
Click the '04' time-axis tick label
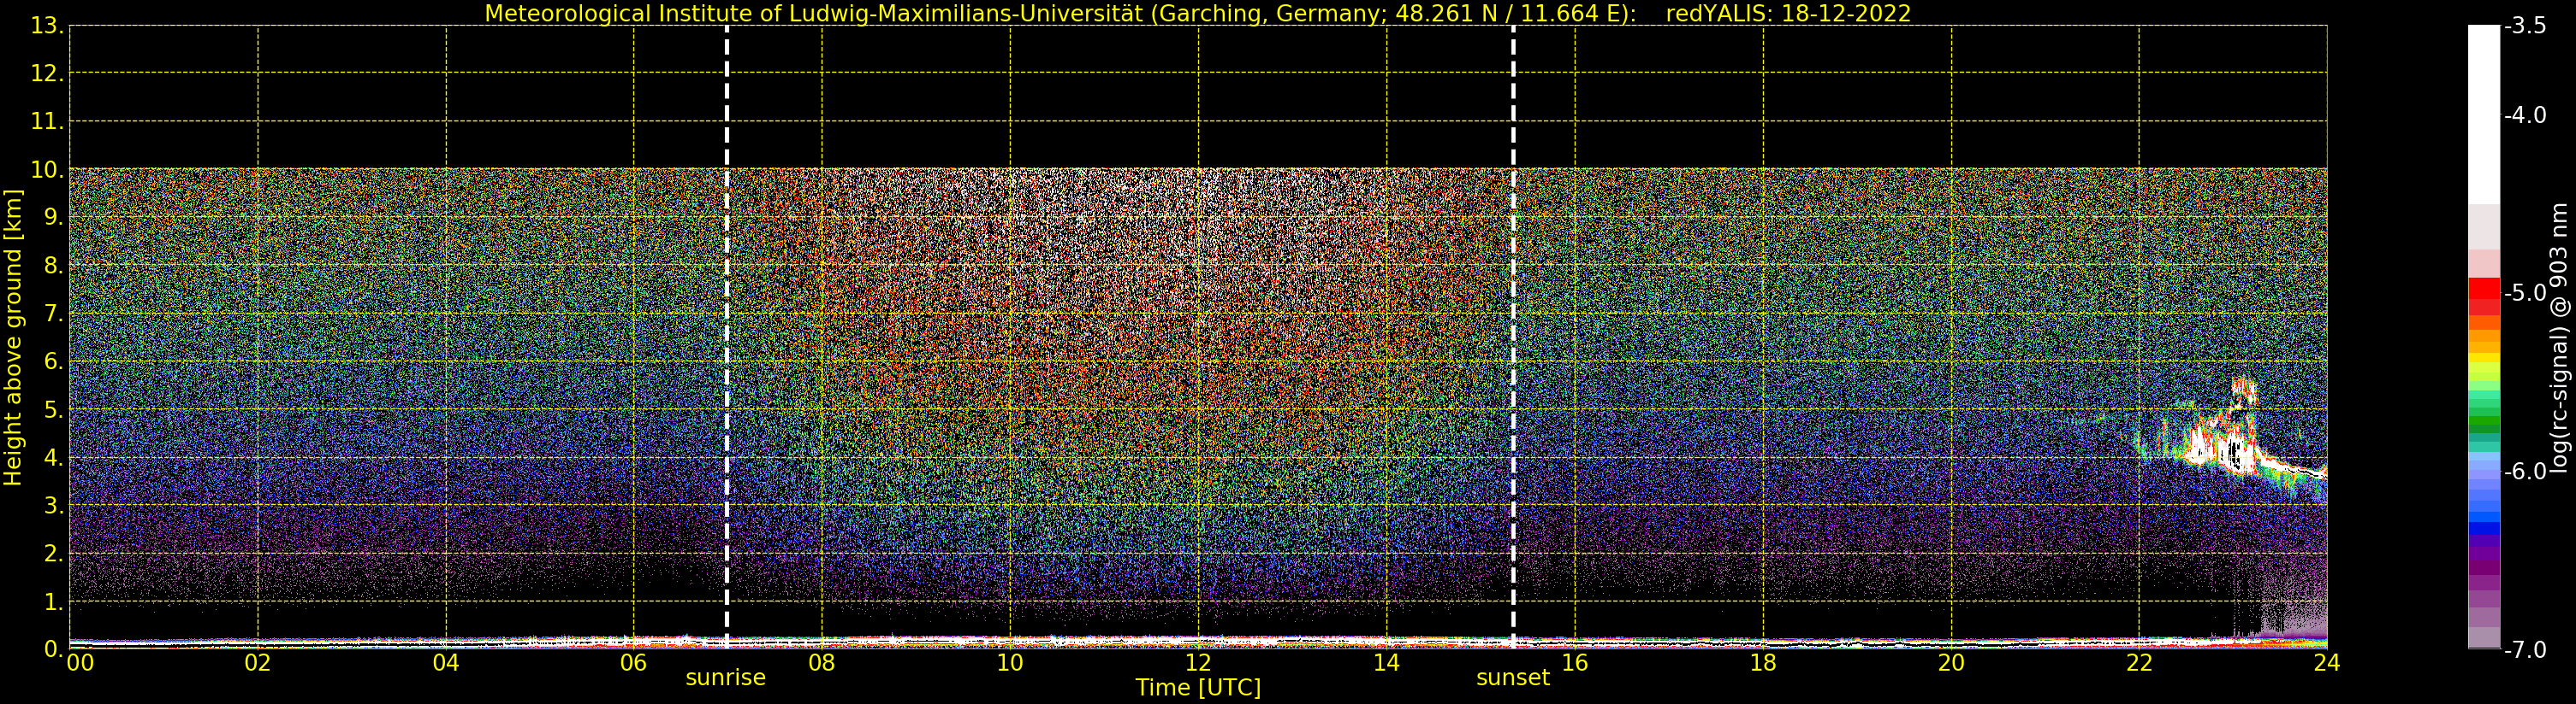click(x=446, y=662)
